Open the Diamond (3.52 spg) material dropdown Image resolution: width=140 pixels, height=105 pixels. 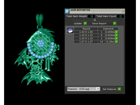pos(83,89)
